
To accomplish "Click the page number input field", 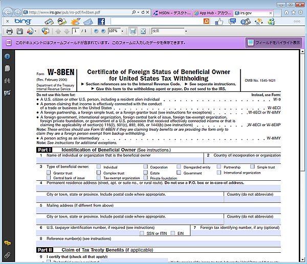I will click(75, 31).
